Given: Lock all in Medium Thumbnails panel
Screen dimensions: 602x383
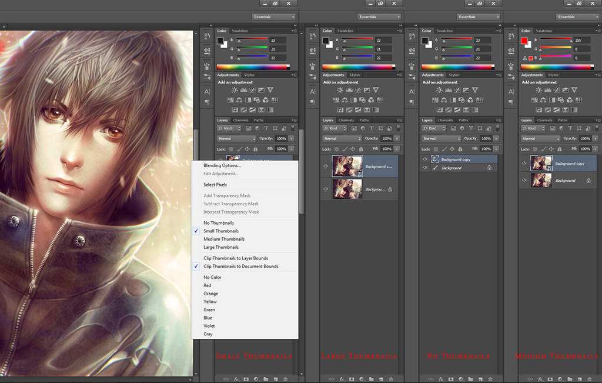Looking at the screenshot, I should pos(560,149).
